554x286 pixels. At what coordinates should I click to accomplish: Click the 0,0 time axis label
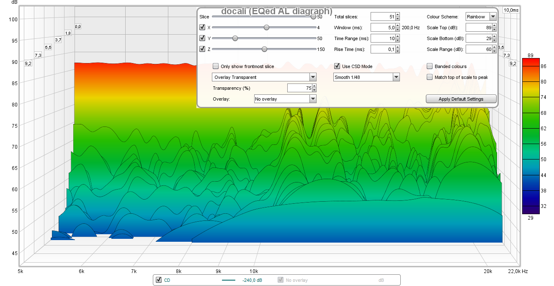tap(78, 26)
